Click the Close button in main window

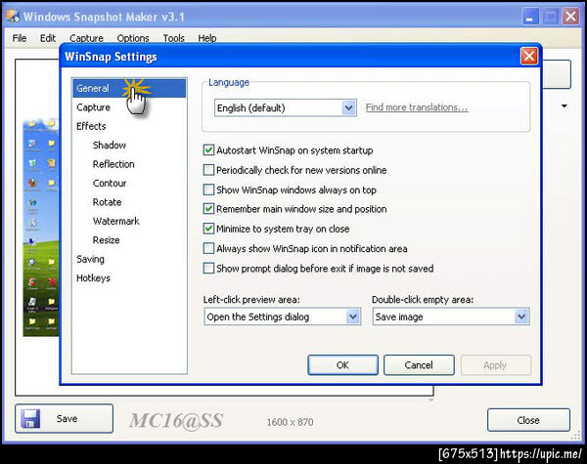[528, 420]
